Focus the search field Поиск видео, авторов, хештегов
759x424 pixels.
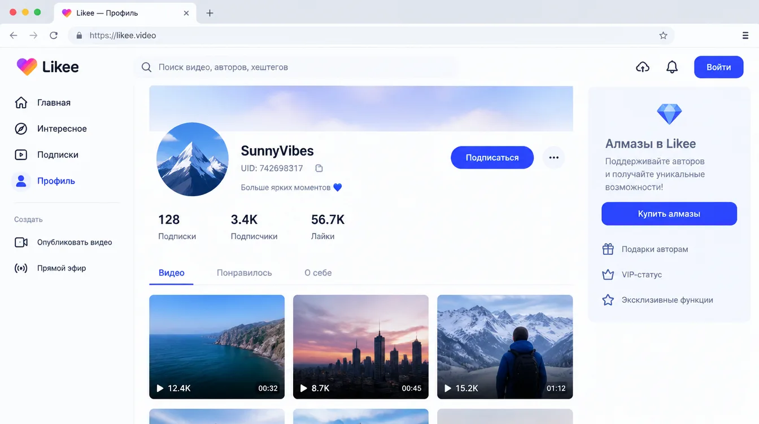tap(295, 67)
